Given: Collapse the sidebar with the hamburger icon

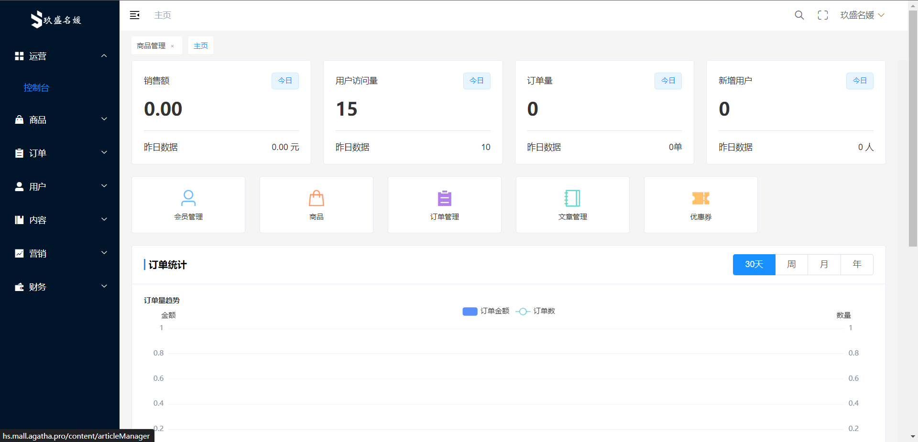Looking at the screenshot, I should [x=134, y=15].
